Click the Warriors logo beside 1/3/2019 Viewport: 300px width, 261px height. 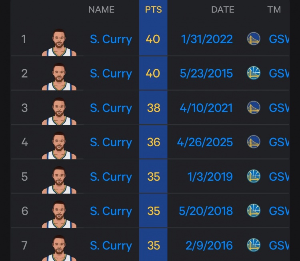pos(254,177)
